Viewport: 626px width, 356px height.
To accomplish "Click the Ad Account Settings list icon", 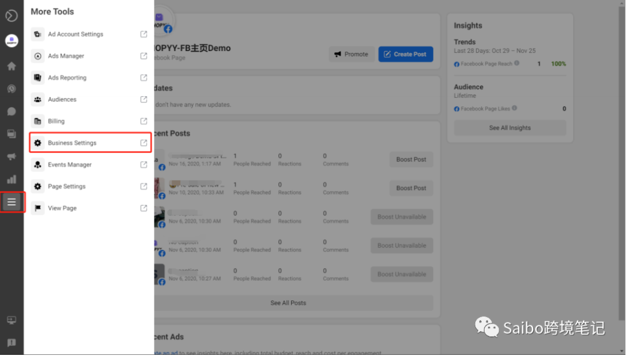I will pyautogui.click(x=38, y=34).
